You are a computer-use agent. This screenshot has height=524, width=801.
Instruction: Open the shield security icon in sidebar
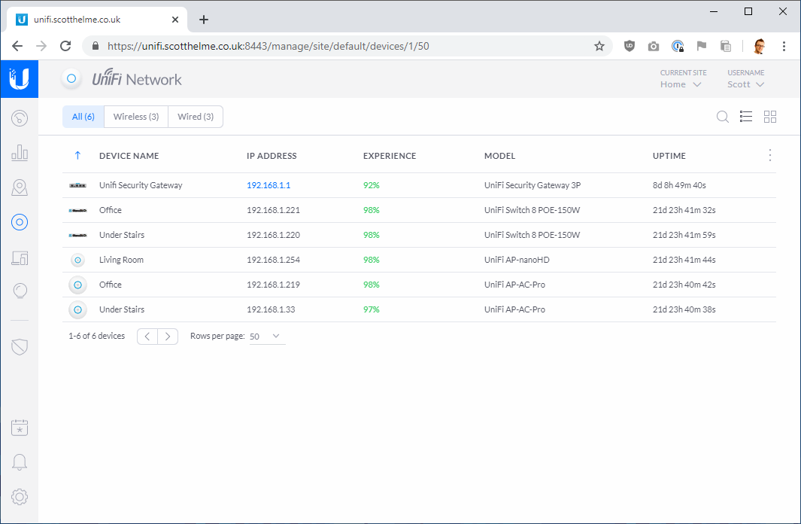coord(20,347)
